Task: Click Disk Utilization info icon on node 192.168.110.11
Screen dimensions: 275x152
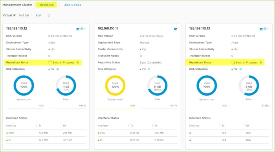Action: (x=149, y=69)
